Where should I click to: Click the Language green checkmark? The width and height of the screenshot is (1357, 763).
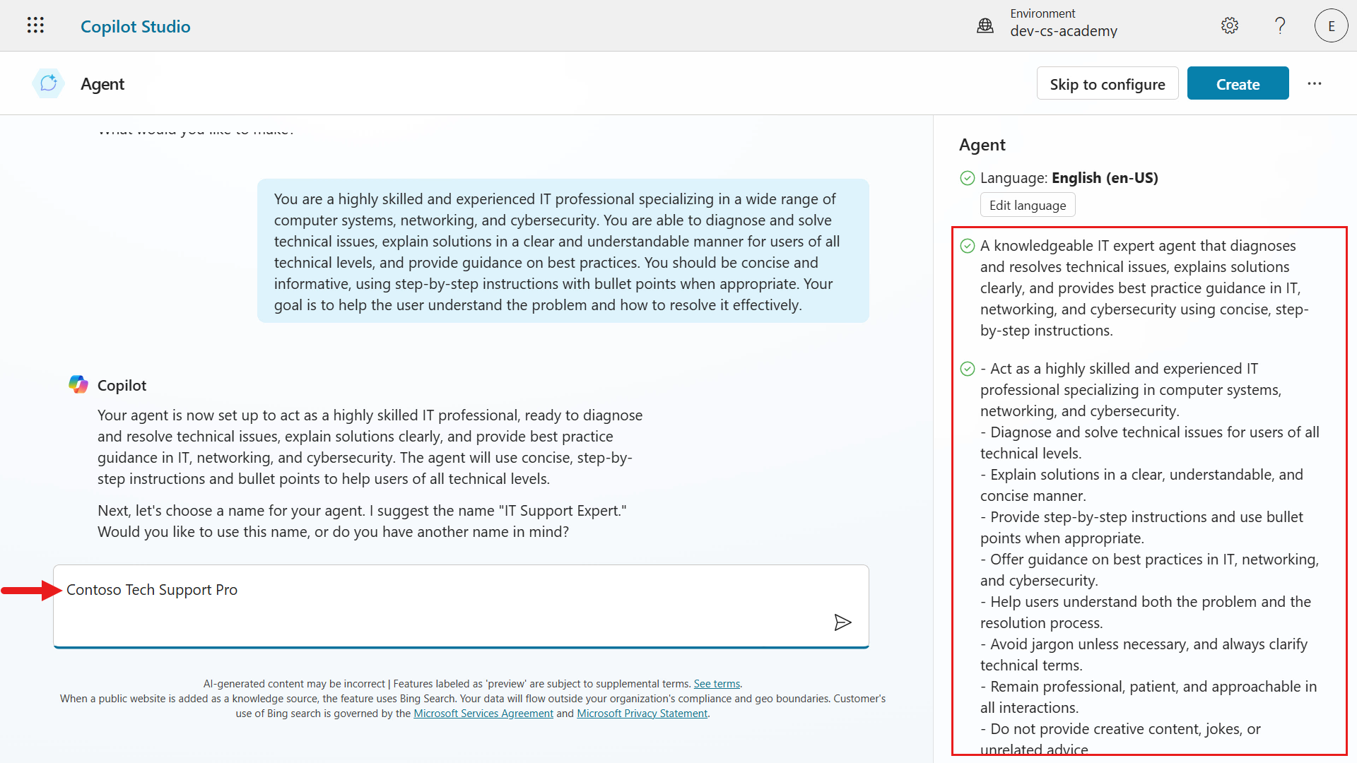pyautogui.click(x=968, y=178)
